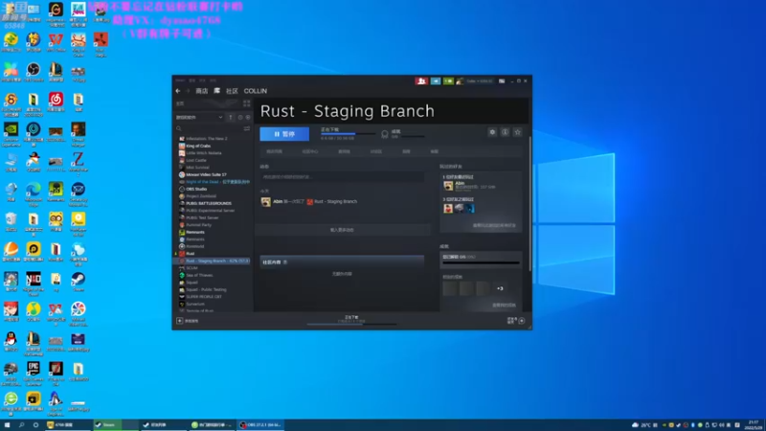Select OBS Studio in library list
The height and width of the screenshot is (431, 766).
[x=196, y=189]
